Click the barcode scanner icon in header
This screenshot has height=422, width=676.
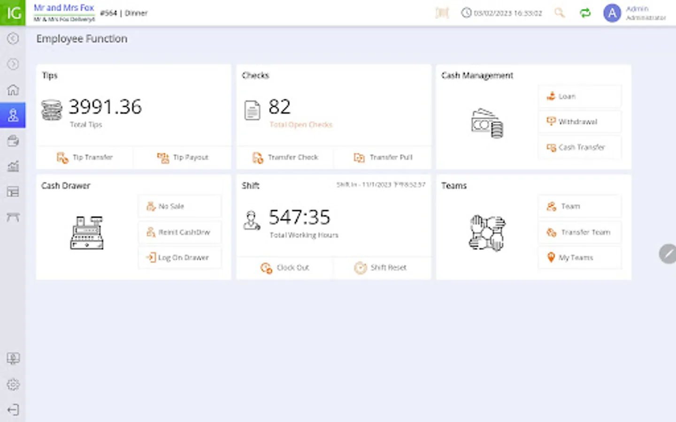pyautogui.click(x=442, y=13)
